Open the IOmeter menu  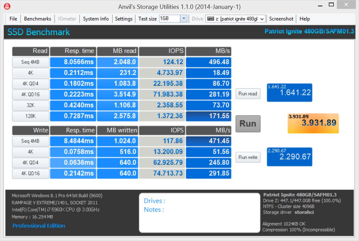tap(67, 19)
